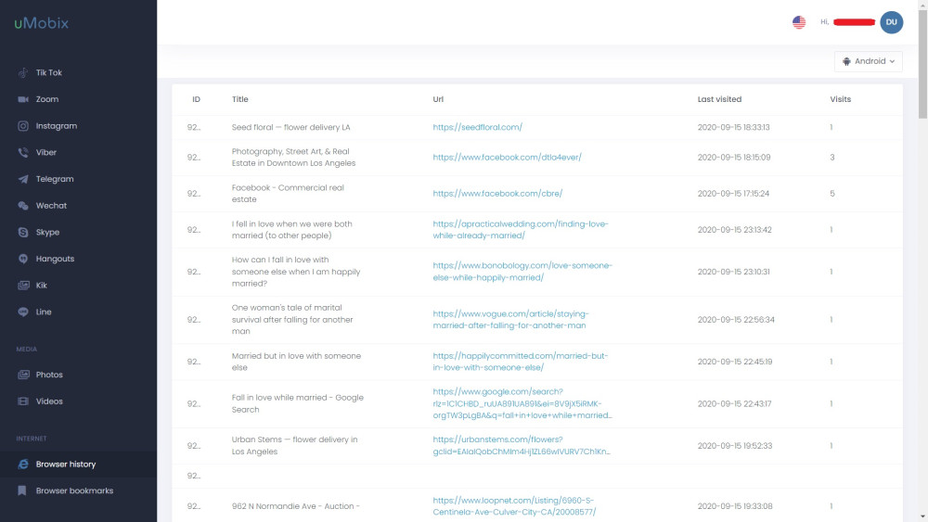Open the loopnet.com listing link

[x=514, y=506]
